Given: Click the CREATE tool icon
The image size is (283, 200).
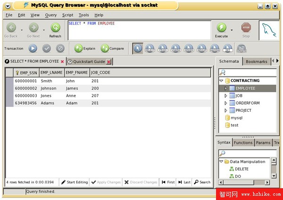Looking at the screenshot, I should tap(241, 49).
